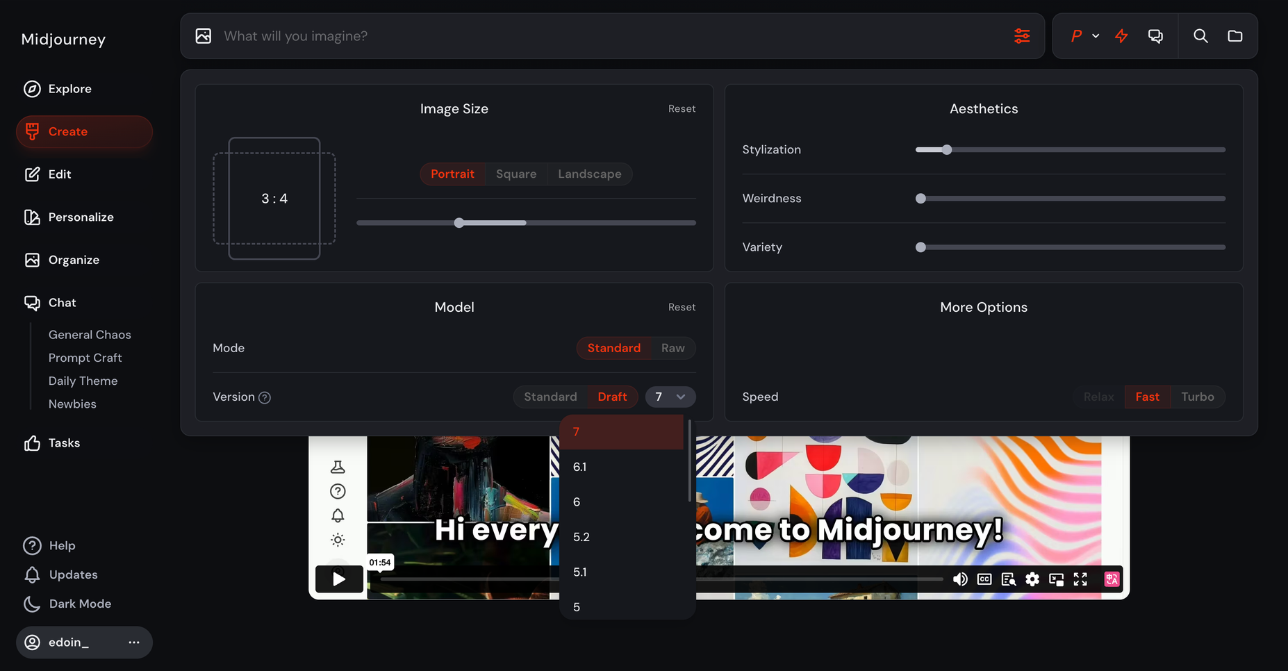Collapse the version 7 dropdown
Image resolution: width=1288 pixels, height=671 pixels.
point(670,397)
